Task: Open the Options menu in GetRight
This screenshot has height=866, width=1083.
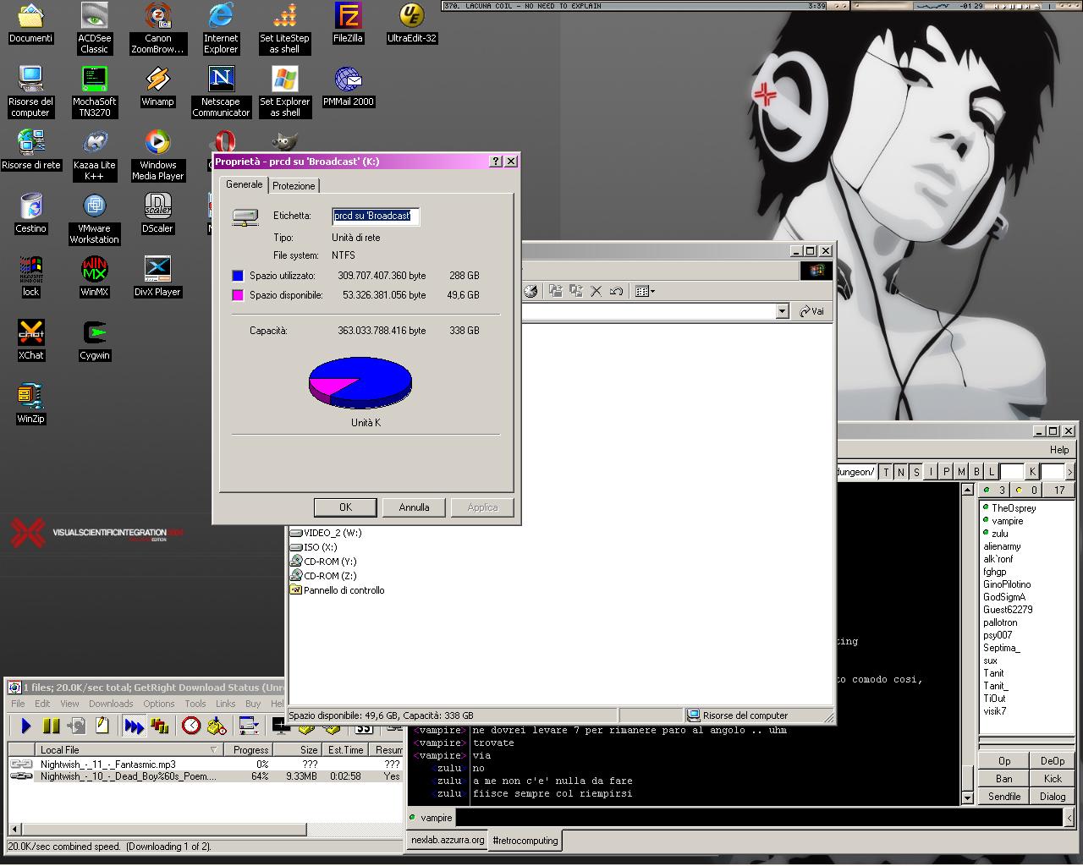Action: click(x=158, y=704)
